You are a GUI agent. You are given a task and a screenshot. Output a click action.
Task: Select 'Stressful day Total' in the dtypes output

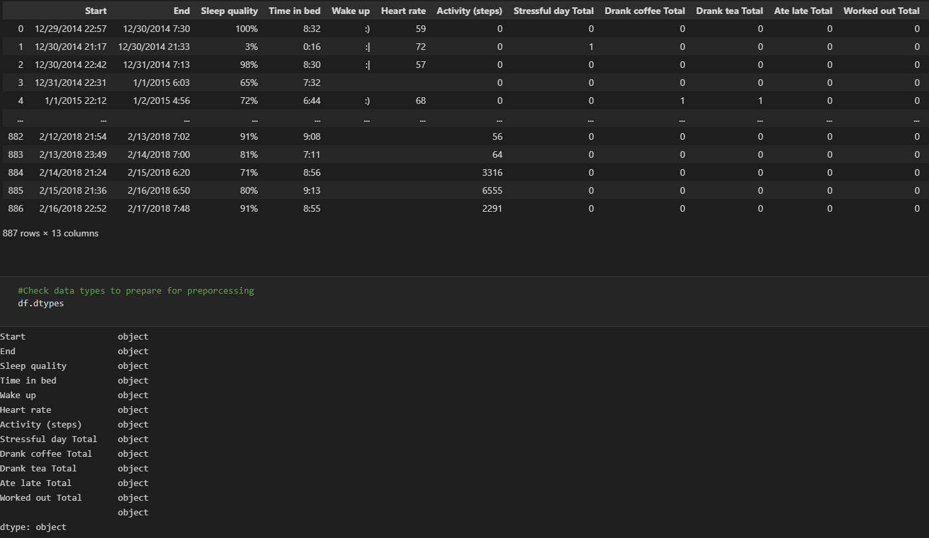coord(49,439)
